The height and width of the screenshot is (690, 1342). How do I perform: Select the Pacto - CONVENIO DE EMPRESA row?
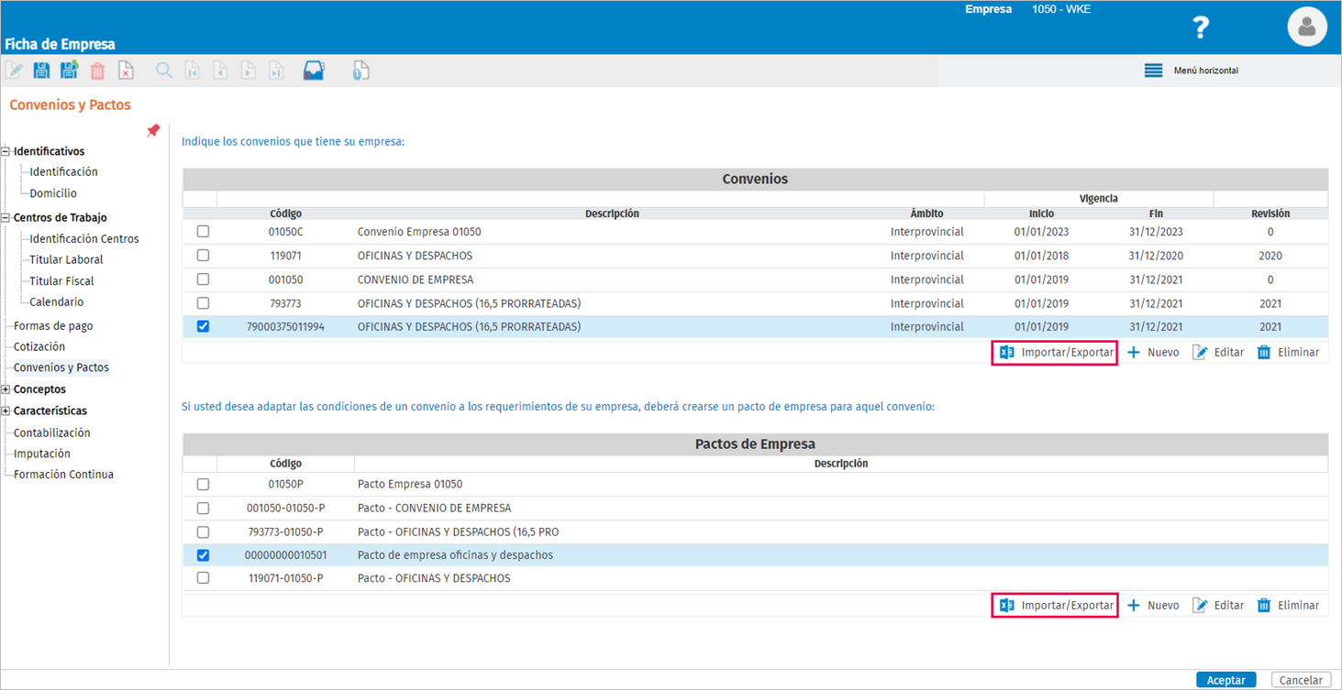tap(755, 508)
